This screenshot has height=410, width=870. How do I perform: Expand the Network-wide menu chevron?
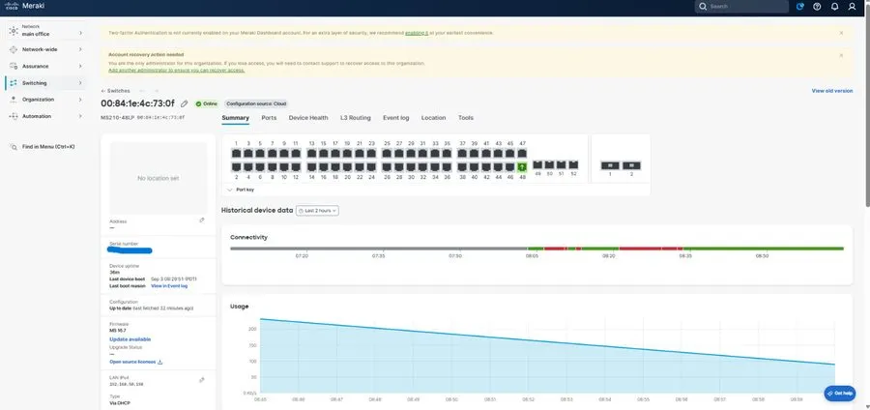pos(80,49)
